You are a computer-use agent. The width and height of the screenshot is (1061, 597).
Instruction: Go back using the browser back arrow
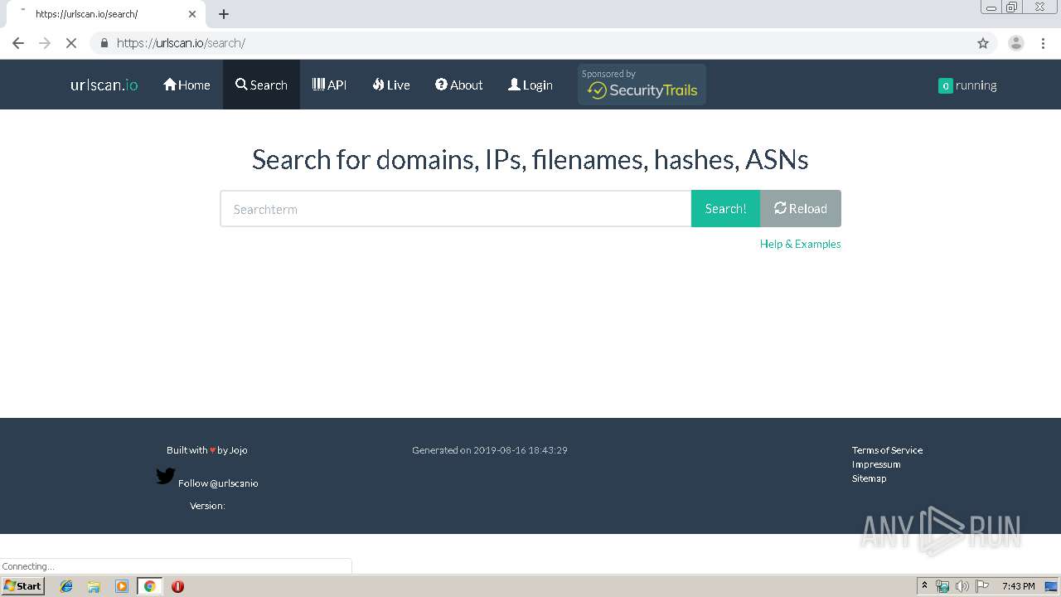tap(18, 43)
